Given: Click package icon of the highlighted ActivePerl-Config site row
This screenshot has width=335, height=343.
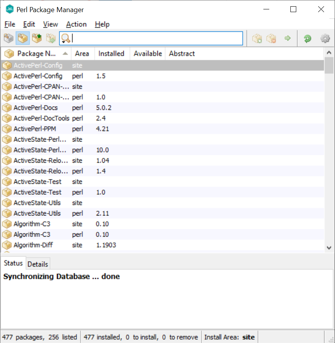Looking at the screenshot, I should click(x=7, y=65).
